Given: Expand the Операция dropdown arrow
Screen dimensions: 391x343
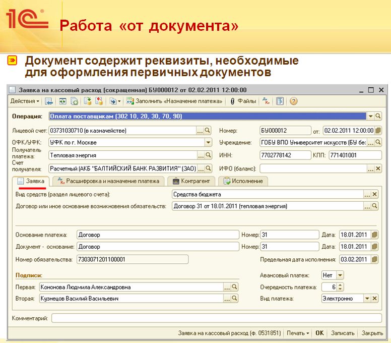Looking at the screenshot, I should (370, 116).
